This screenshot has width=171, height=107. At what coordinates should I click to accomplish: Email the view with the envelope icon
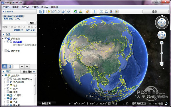pos(101,12)
